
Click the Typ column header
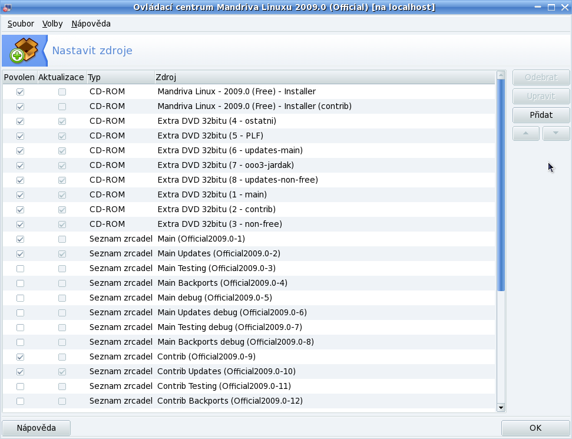pyautogui.click(x=120, y=77)
